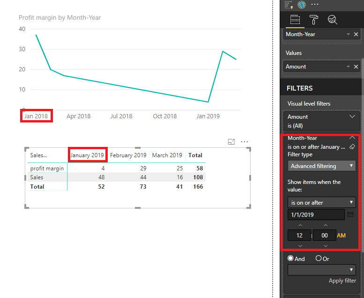Open the Format paint roller tab
Image resolution: width=364 pixels, height=298 pixels.
coord(313,20)
